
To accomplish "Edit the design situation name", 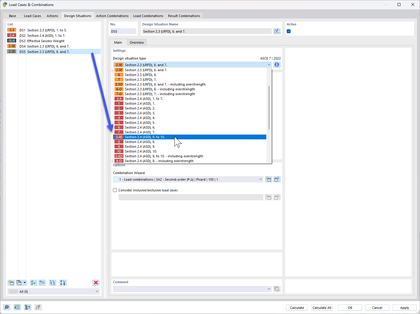I will click(277, 31).
